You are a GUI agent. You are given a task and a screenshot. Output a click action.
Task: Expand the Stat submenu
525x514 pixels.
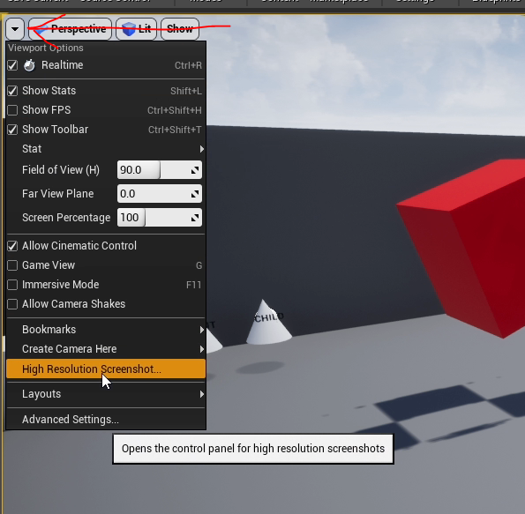(x=106, y=149)
